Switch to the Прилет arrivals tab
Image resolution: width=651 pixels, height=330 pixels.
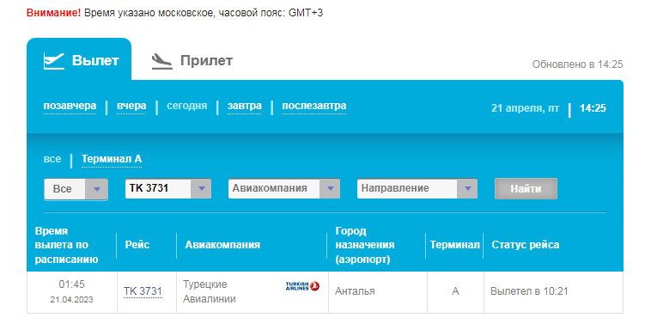tap(192, 61)
